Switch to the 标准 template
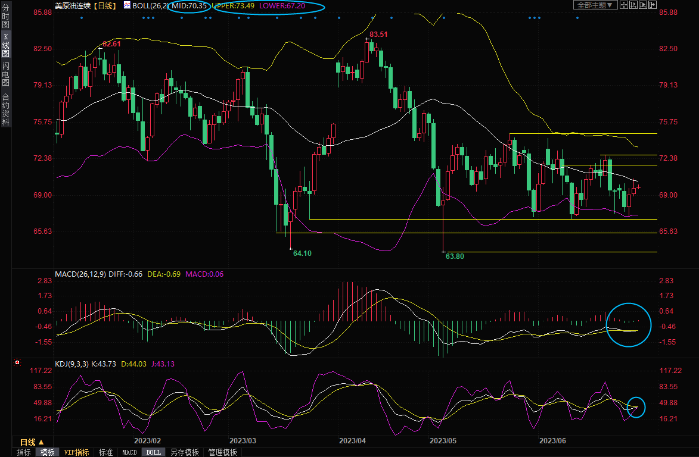 tap(105, 452)
